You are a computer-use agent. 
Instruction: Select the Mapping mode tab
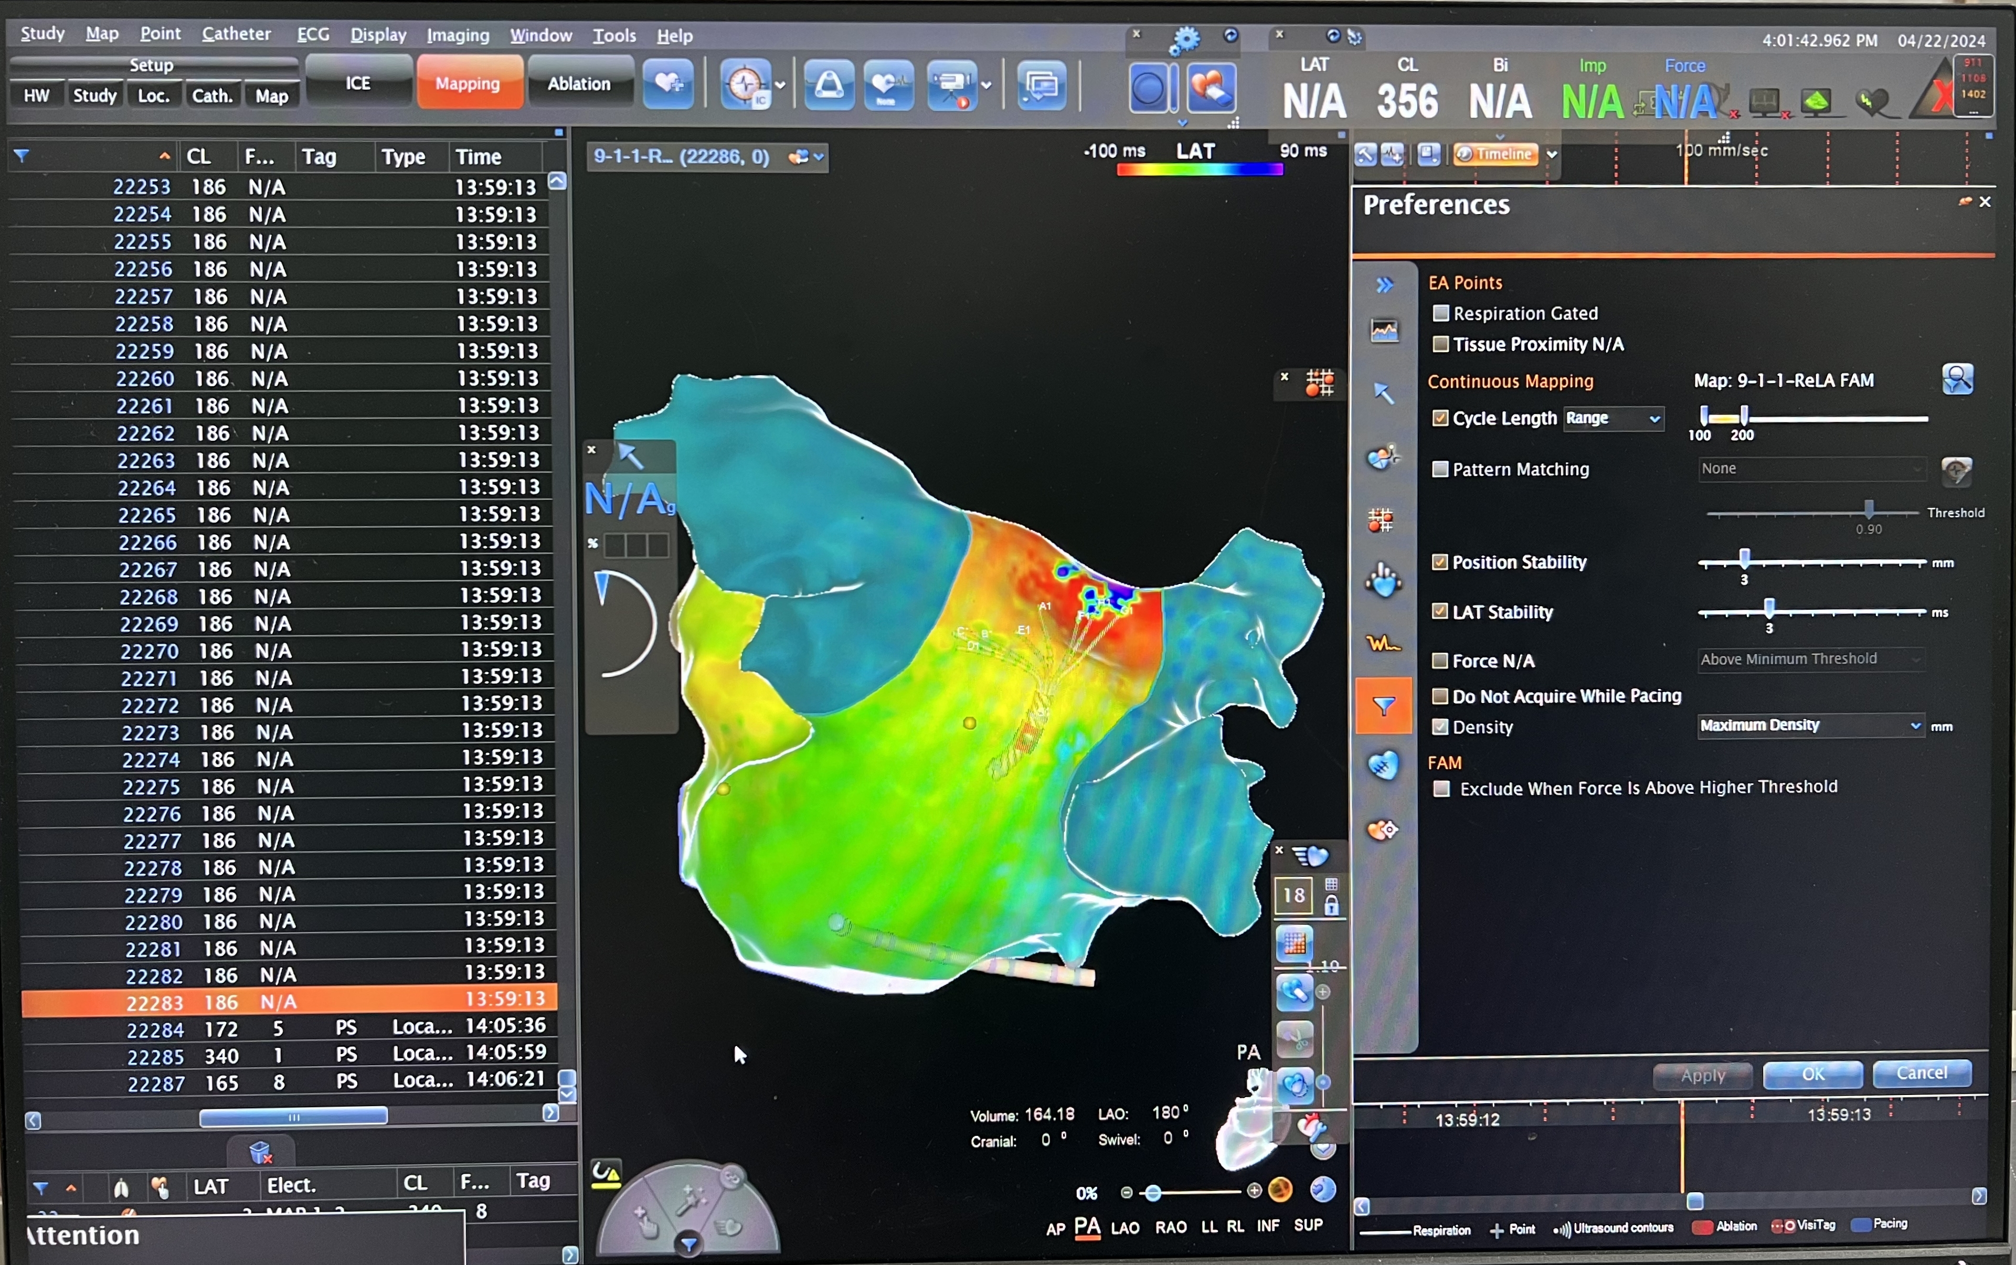pos(469,83)
